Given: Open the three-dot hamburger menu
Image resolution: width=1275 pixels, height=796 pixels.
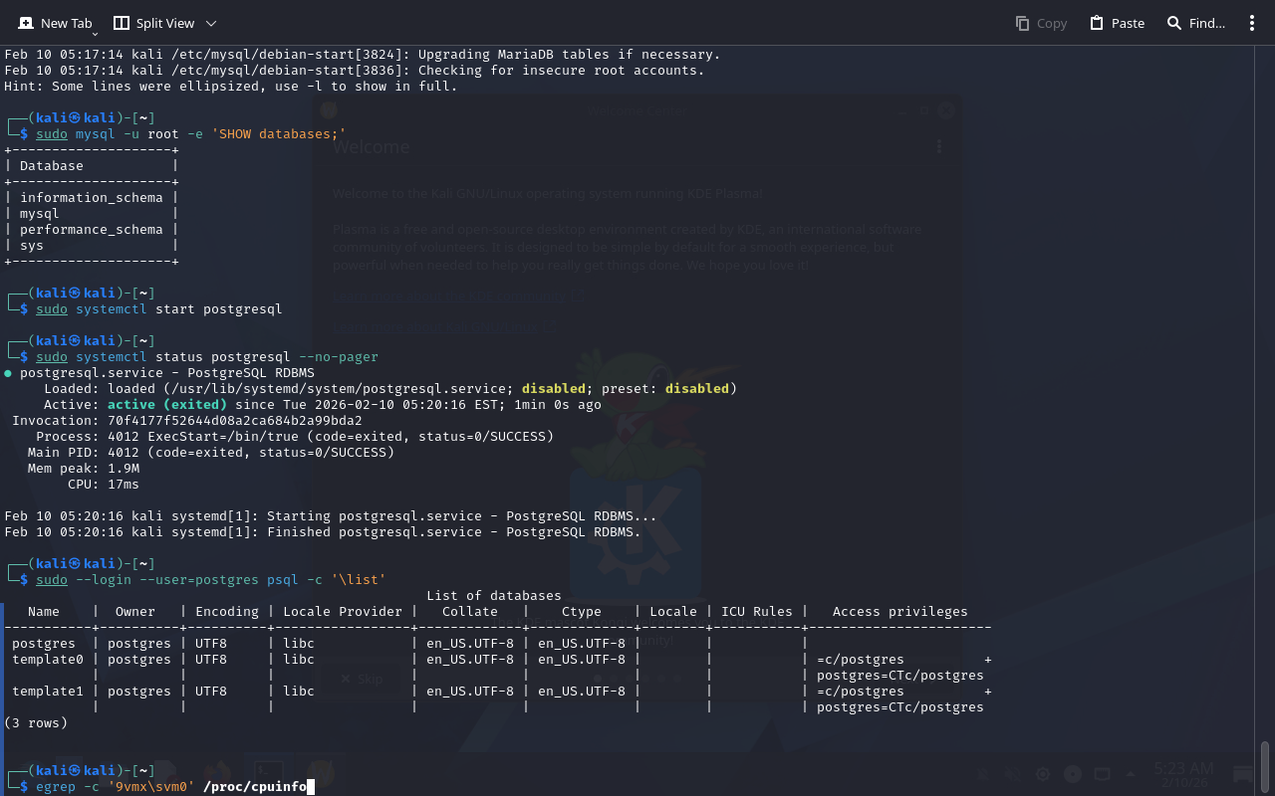Looking at the screenshot, I should [x=1252, y=23].
